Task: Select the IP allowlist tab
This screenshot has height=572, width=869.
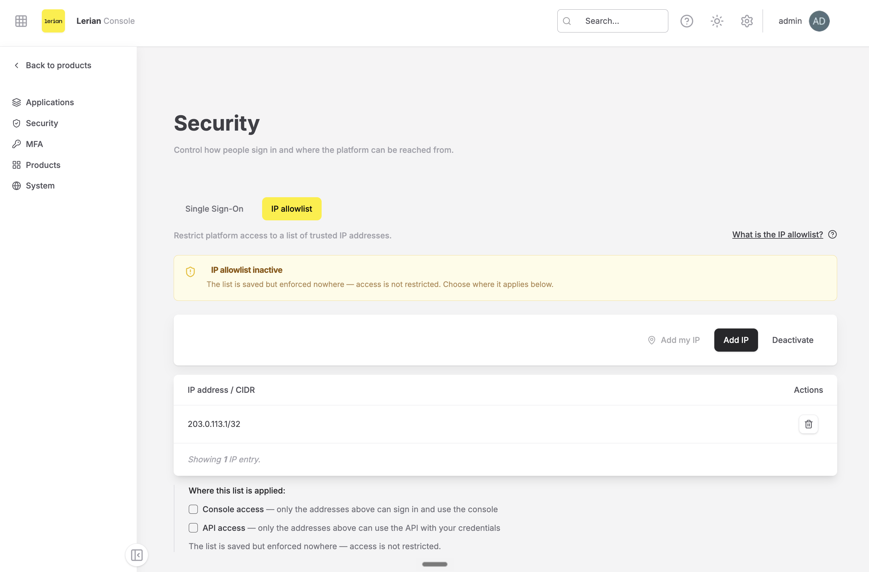Action: coord(292,209)
